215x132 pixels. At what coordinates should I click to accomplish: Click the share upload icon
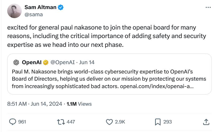[206, 122]
